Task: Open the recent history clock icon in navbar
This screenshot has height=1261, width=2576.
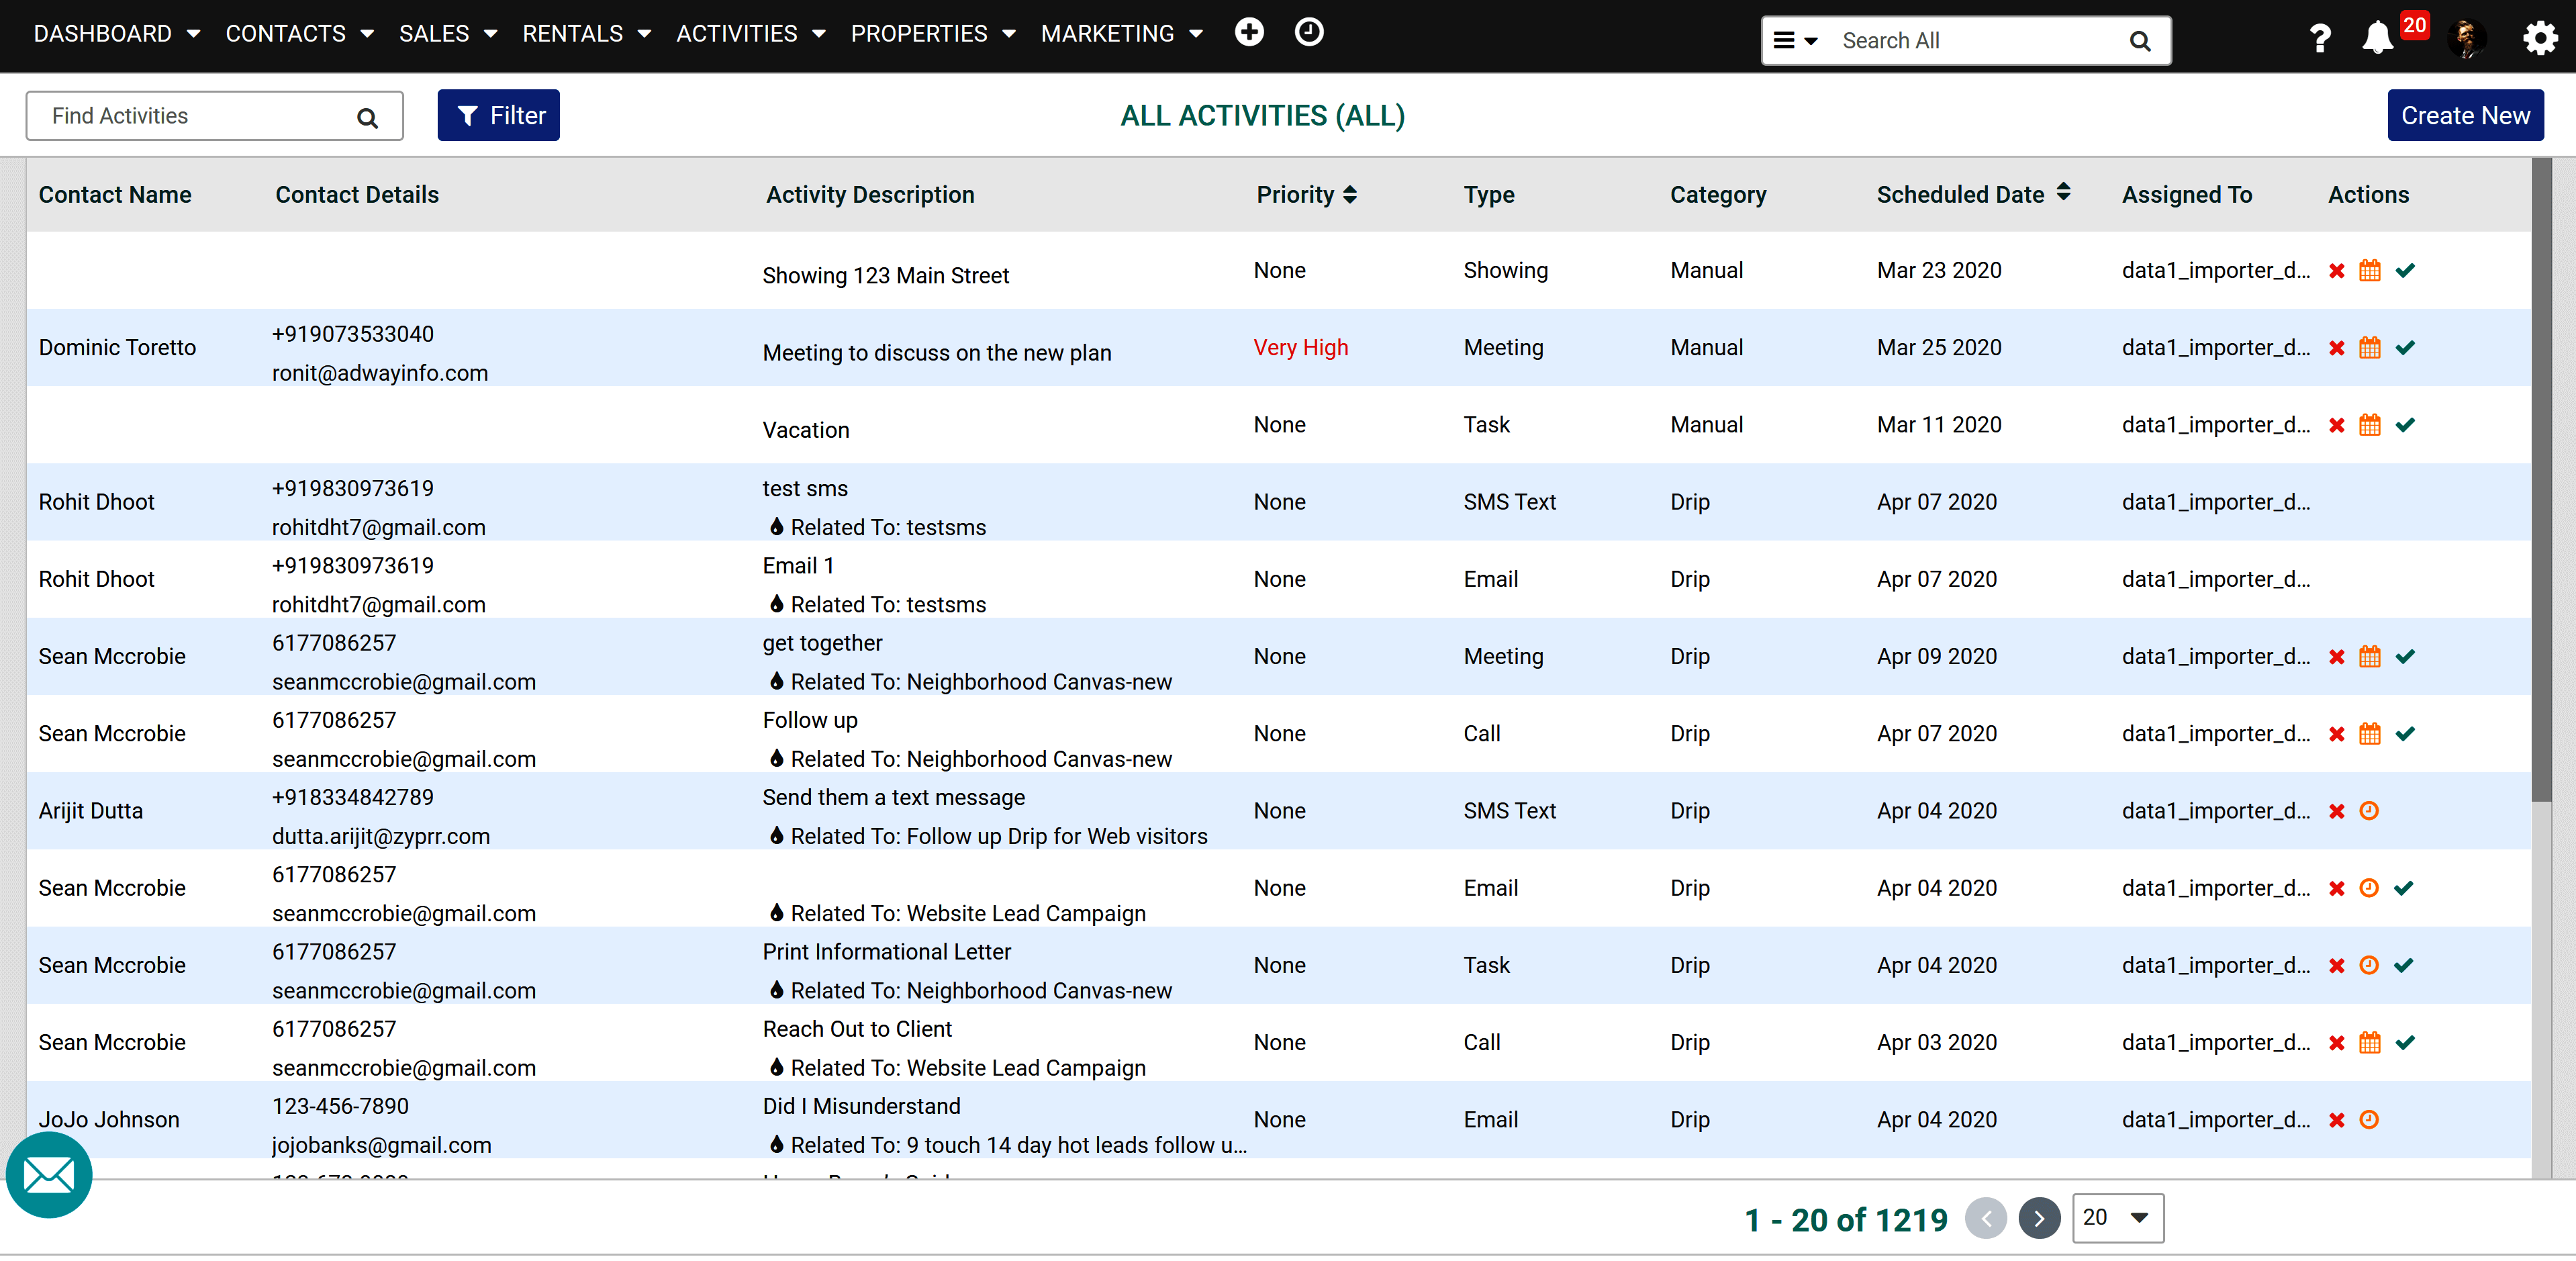Action: [1309, 32]
